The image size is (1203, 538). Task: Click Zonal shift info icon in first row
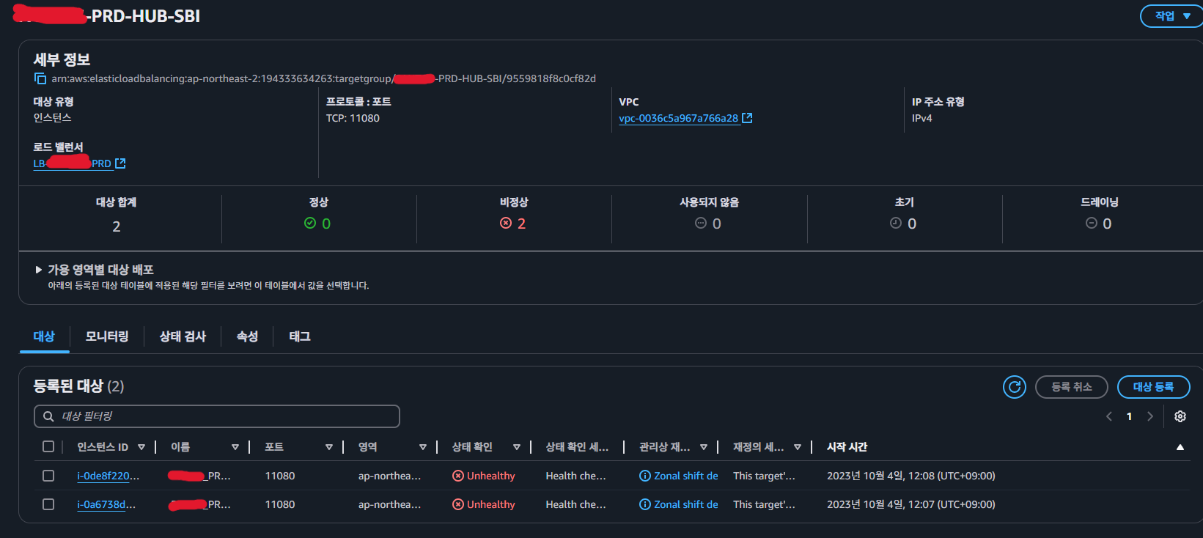pos(645,476)
